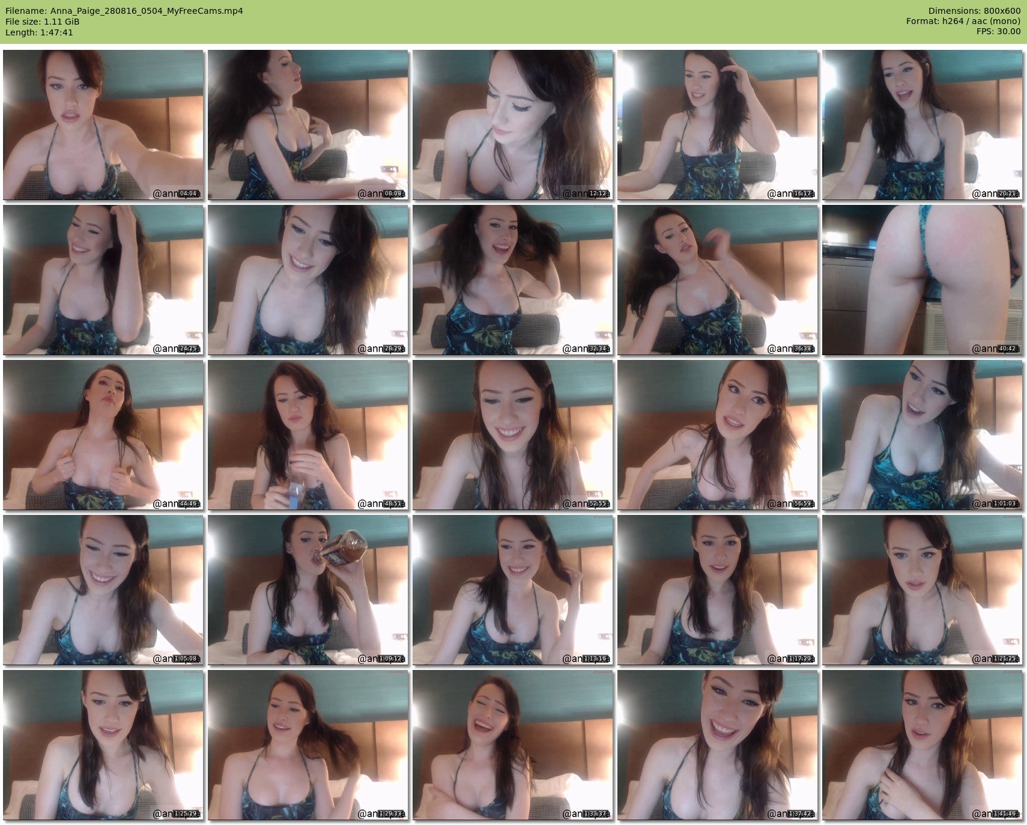Click the File size 1.11 GiB line
Viewport: 1027px width, 825px height.
tap(43, 22)
